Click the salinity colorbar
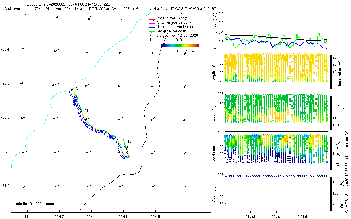351x219 pixels. tap(331, 112)
